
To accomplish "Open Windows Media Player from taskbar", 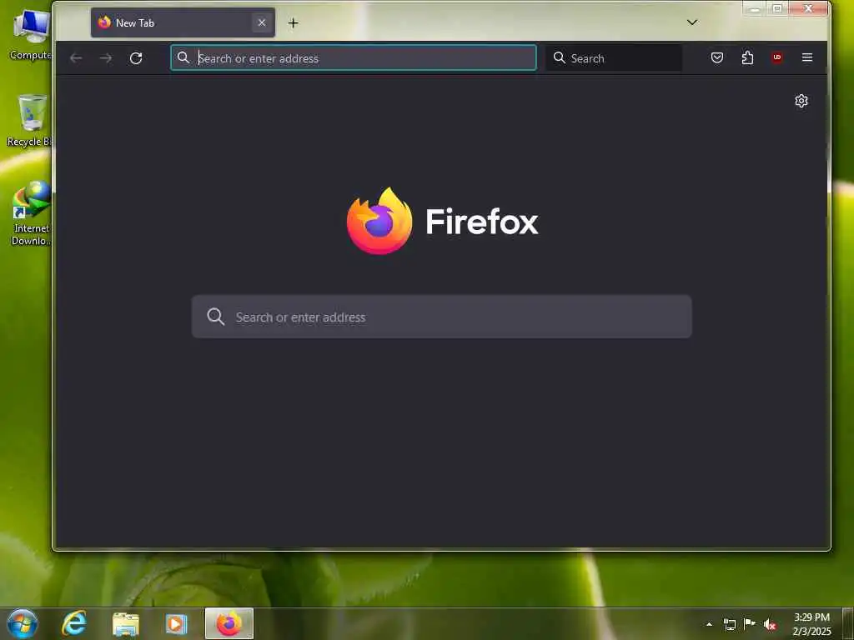I will click(177, 624).
